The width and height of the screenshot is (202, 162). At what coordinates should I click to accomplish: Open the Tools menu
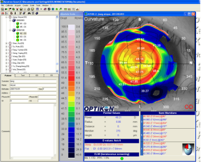click(x=38, y=6)
